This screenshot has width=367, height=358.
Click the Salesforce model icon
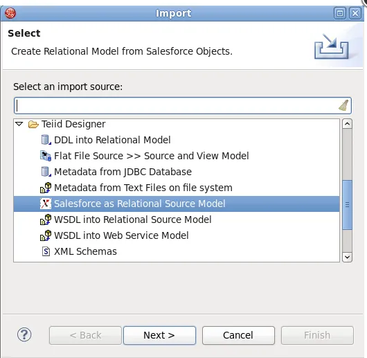click(x=46, y=204)
